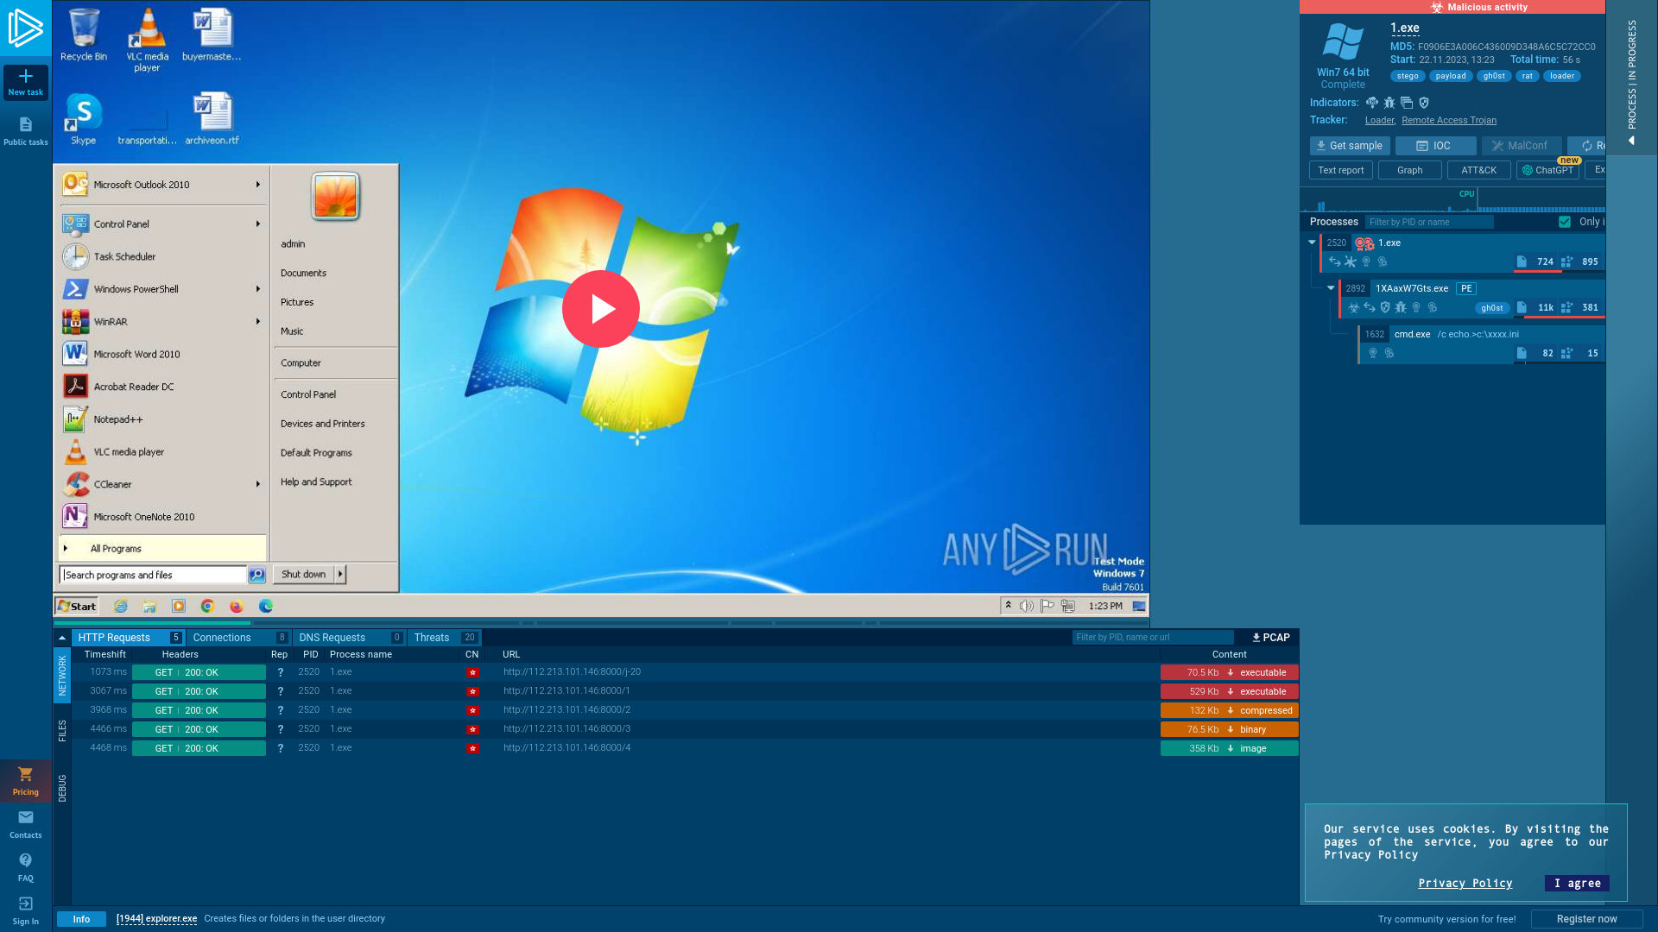Open the DEBUG side tab
The width and height of the screenshot is (1658, 932).
62,788
